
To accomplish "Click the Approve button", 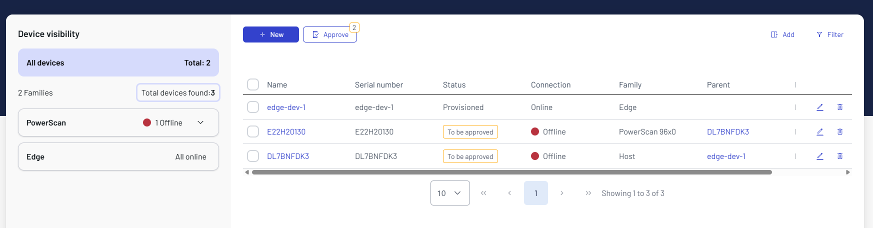I will click(x=330, y=34).
